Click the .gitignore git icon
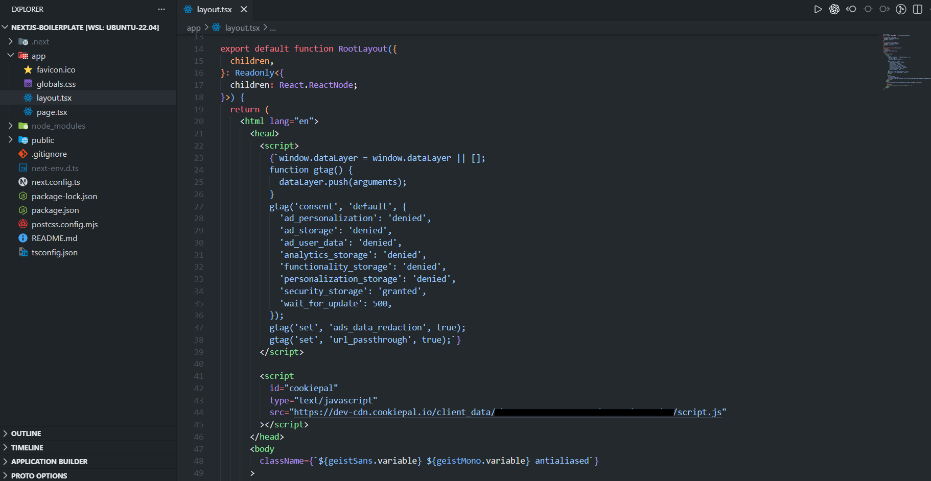 coord(22,153)
